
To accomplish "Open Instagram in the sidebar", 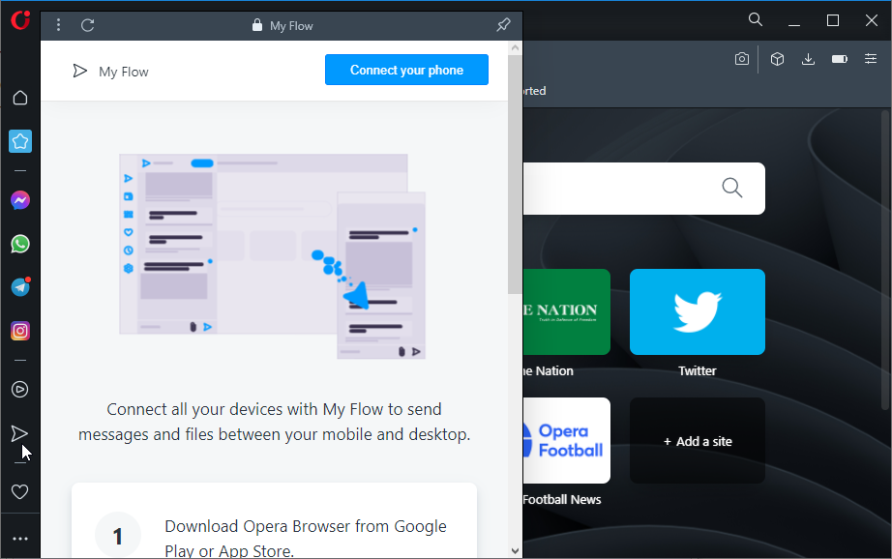I will [x=20, y=331].
